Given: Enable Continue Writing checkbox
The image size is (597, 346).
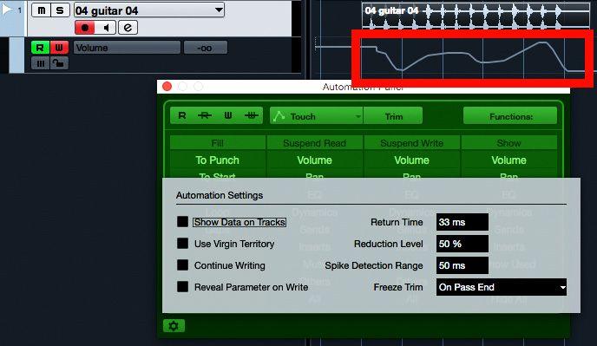Looking at the screenshot, I should [x=182, y=265].
